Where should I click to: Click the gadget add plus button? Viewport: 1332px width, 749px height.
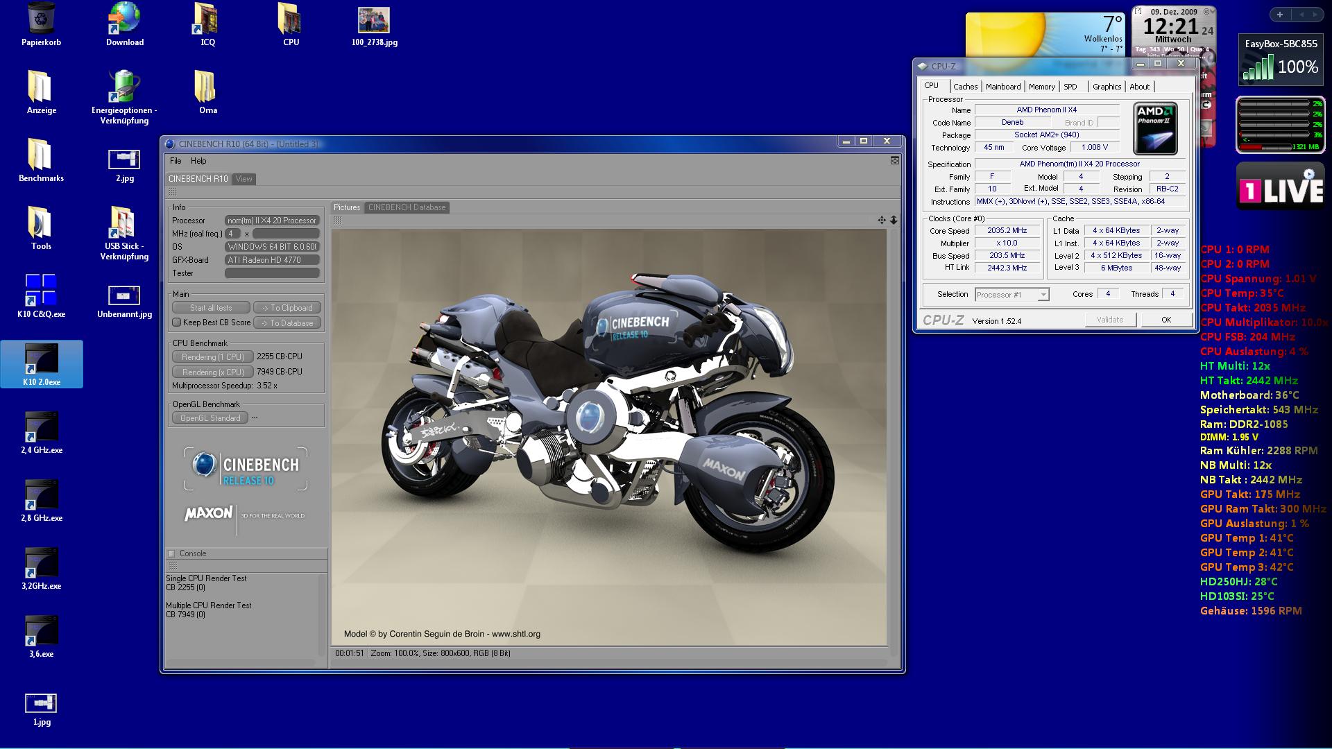tap(1280, 14)
